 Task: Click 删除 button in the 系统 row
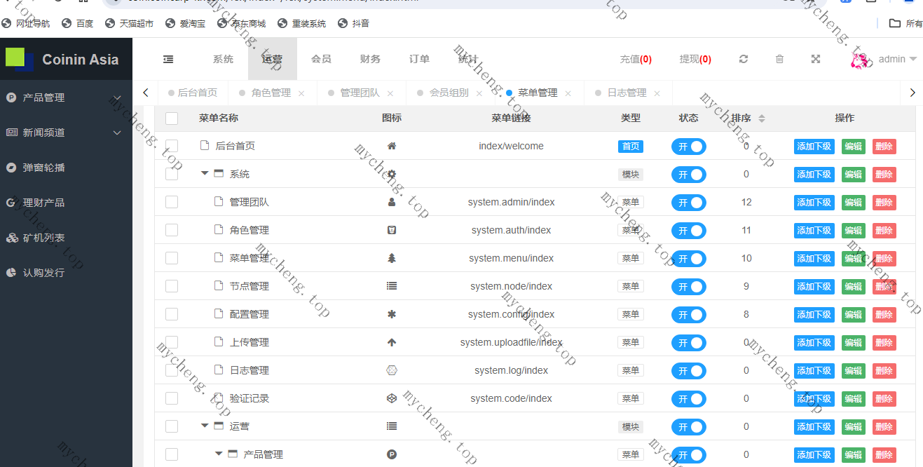point(884,175)
